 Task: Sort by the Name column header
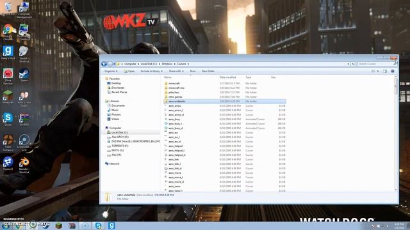(x=167, y=77)
